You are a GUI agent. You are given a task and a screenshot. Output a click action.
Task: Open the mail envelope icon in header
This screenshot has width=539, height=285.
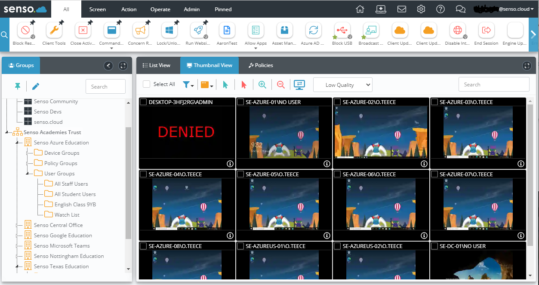click(402, 9)
